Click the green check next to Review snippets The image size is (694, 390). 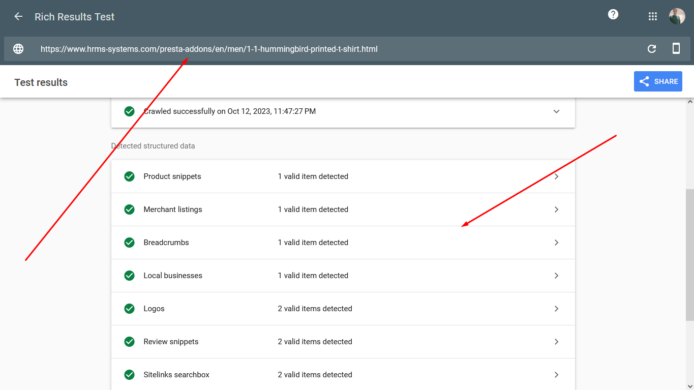(130, 342)
